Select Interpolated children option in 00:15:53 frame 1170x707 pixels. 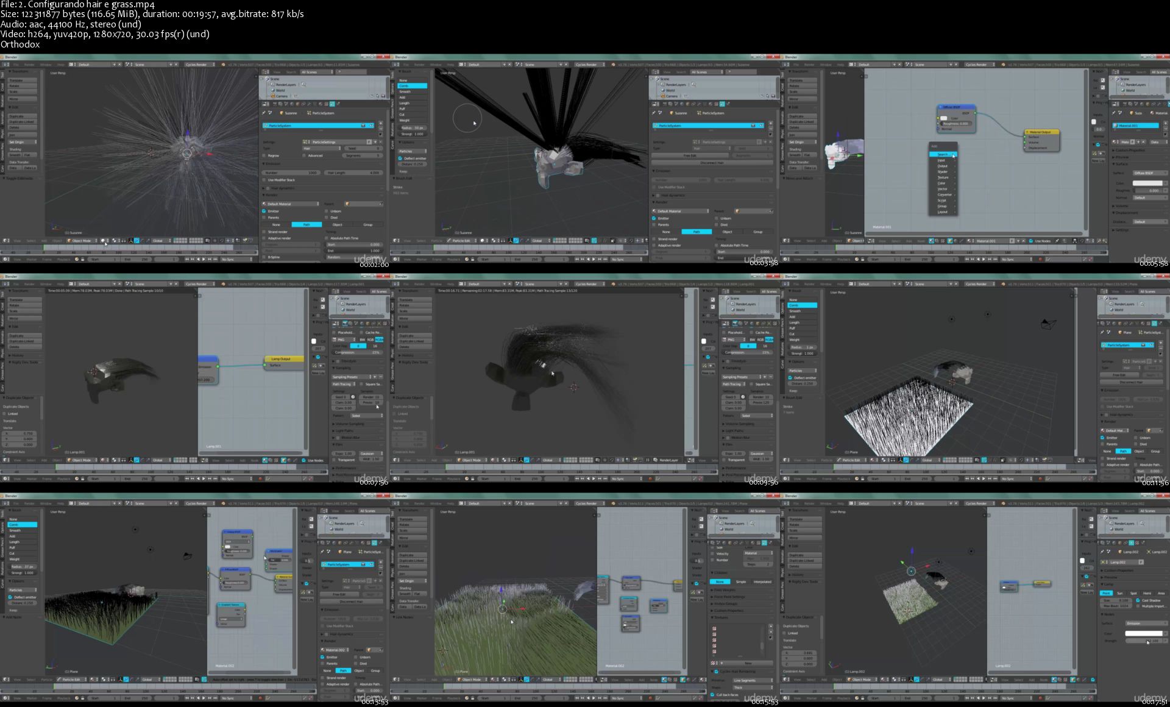(x=762, y=582)
